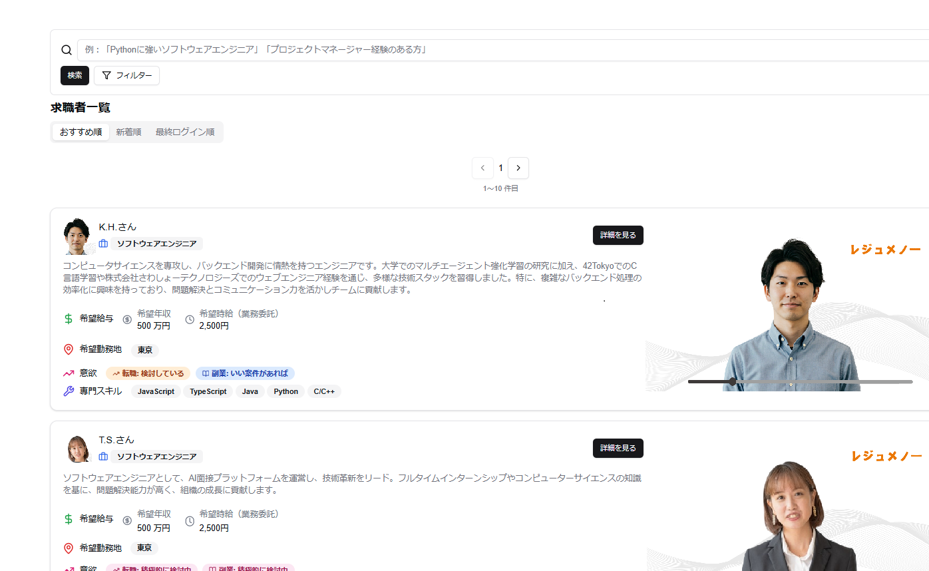Click the TypeScript skill tag

[x=208, y=391]
